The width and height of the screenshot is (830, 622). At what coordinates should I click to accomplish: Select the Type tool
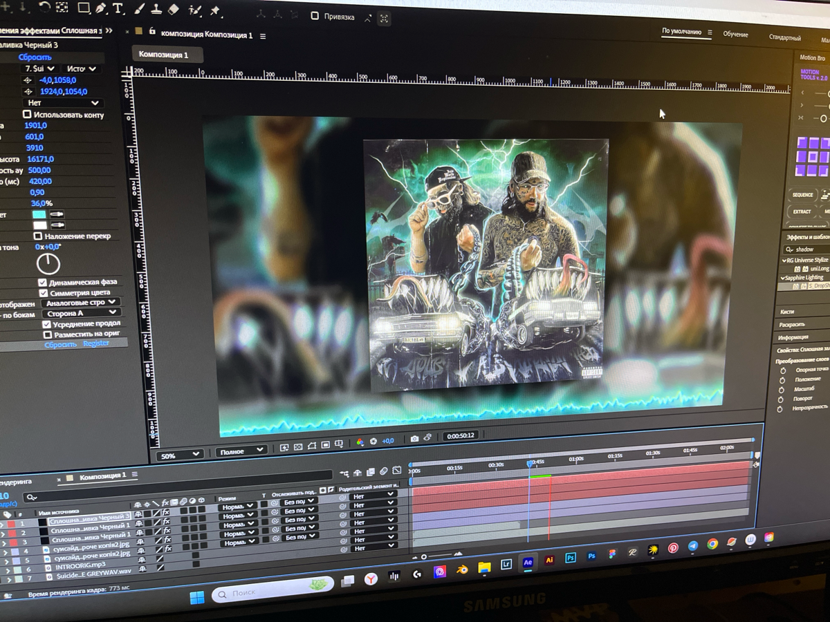pos(118,8)
